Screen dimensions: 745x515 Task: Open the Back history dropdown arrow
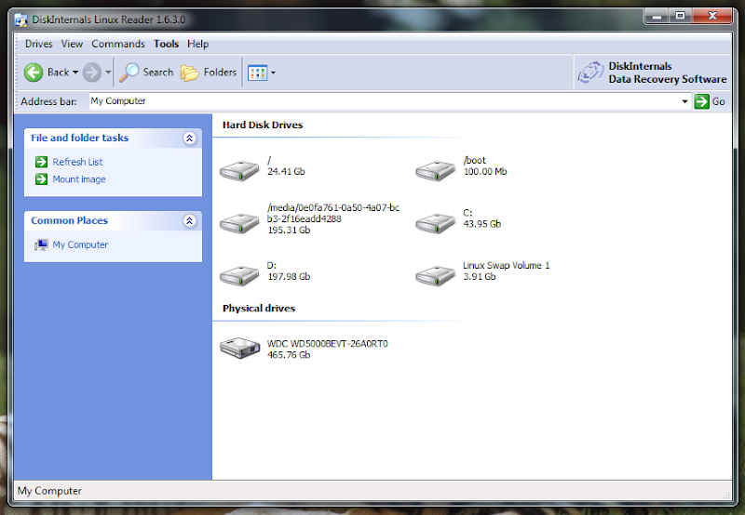pos(75,73)
